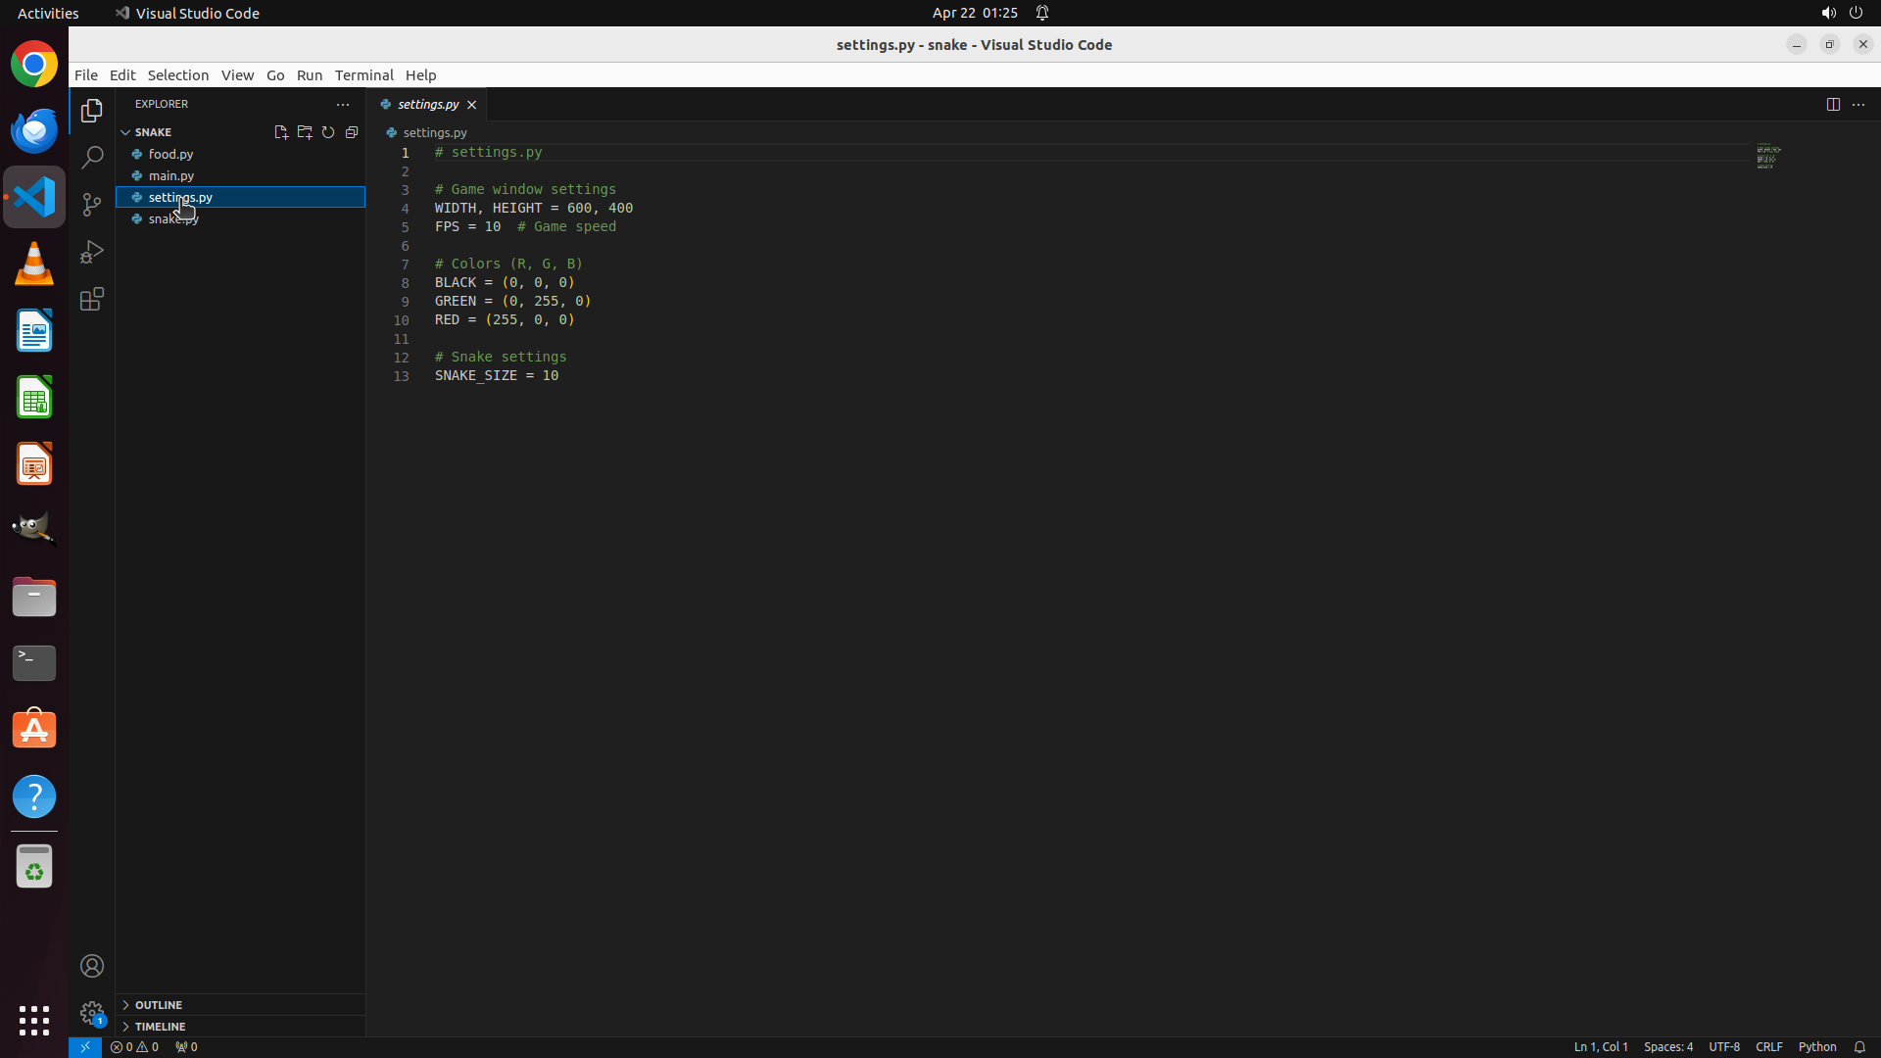Open the Source Control view

point(92,205)
